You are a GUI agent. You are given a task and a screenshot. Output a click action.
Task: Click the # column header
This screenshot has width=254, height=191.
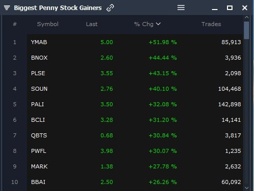[14, 24]
